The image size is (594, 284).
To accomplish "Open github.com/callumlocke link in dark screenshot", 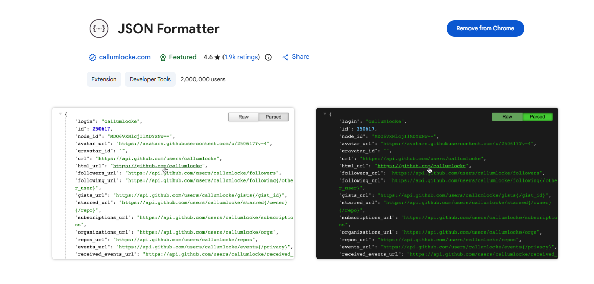I will pos(421,166).
